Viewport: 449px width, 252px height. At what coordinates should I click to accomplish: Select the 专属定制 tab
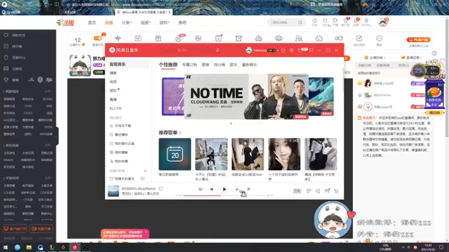coord(190,65)
